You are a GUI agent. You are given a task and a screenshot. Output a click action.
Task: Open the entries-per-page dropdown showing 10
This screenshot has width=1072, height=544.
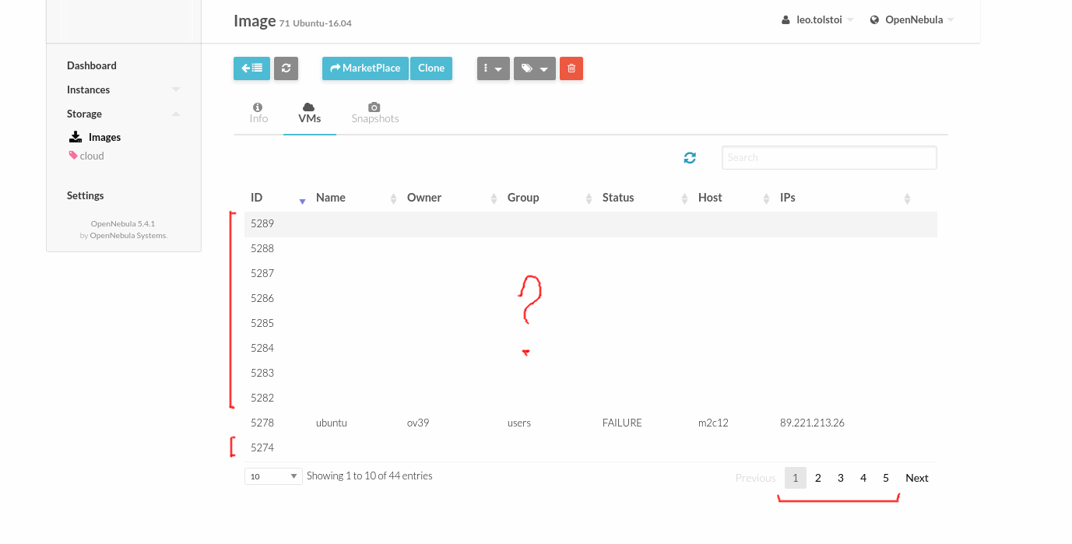272,476
